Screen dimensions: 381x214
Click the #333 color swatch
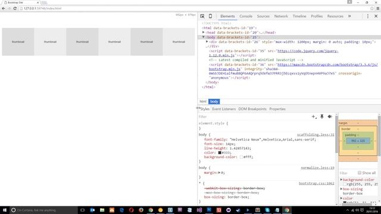(x=220, y=153)
